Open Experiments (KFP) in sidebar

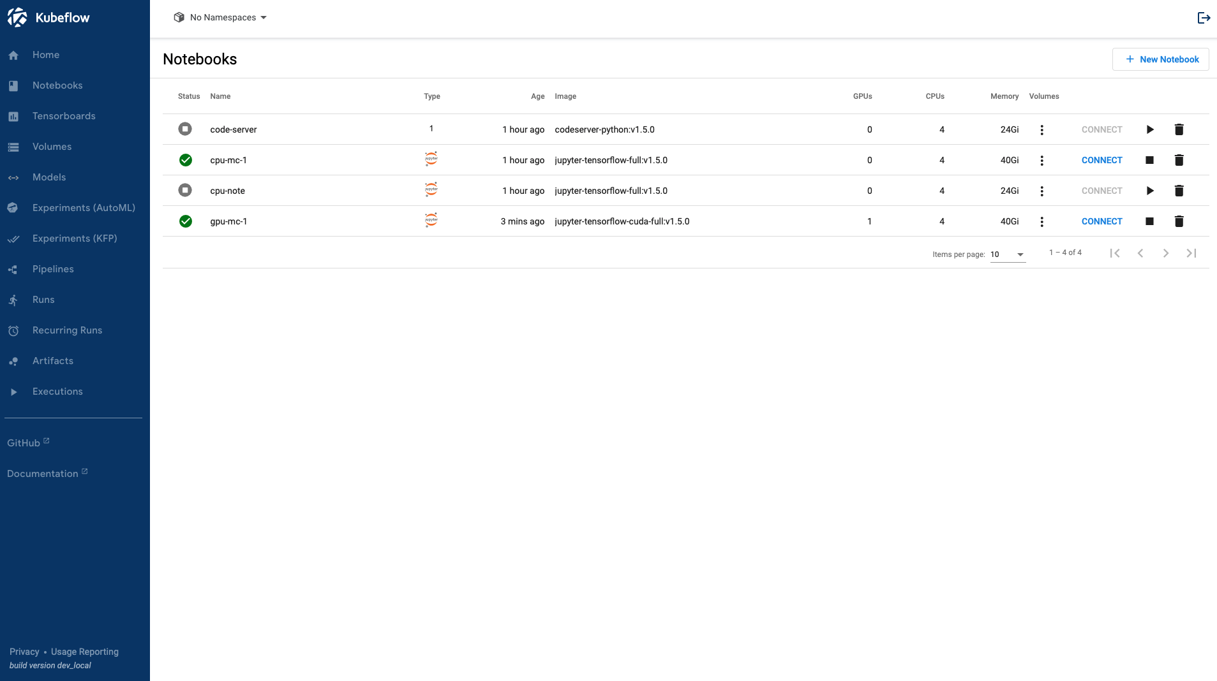pos(75,238)
